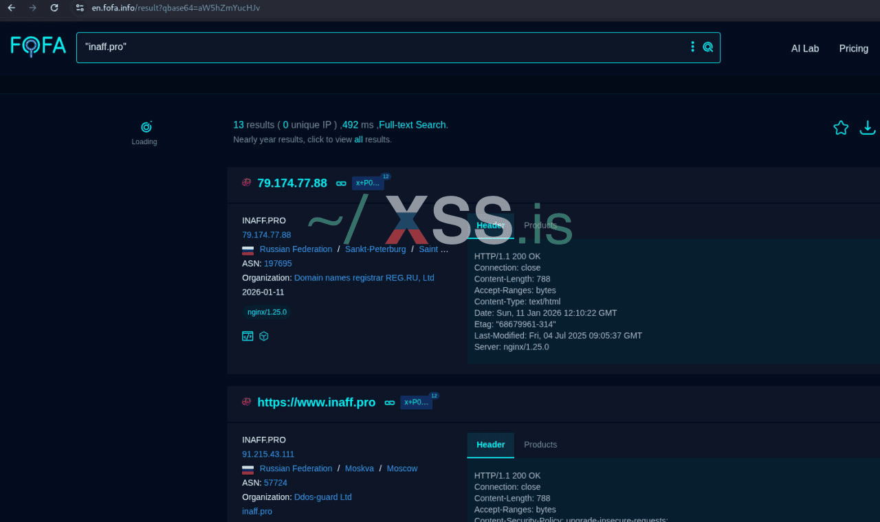Click the chain link icon next to 79.174.77.88

[341, 183]
